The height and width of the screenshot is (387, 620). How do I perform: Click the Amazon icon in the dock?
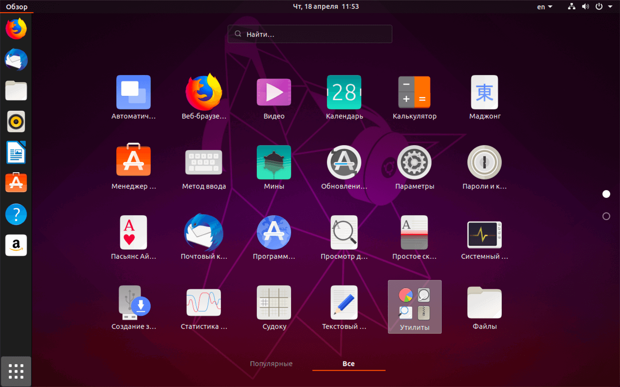click(x=16, y=245)
